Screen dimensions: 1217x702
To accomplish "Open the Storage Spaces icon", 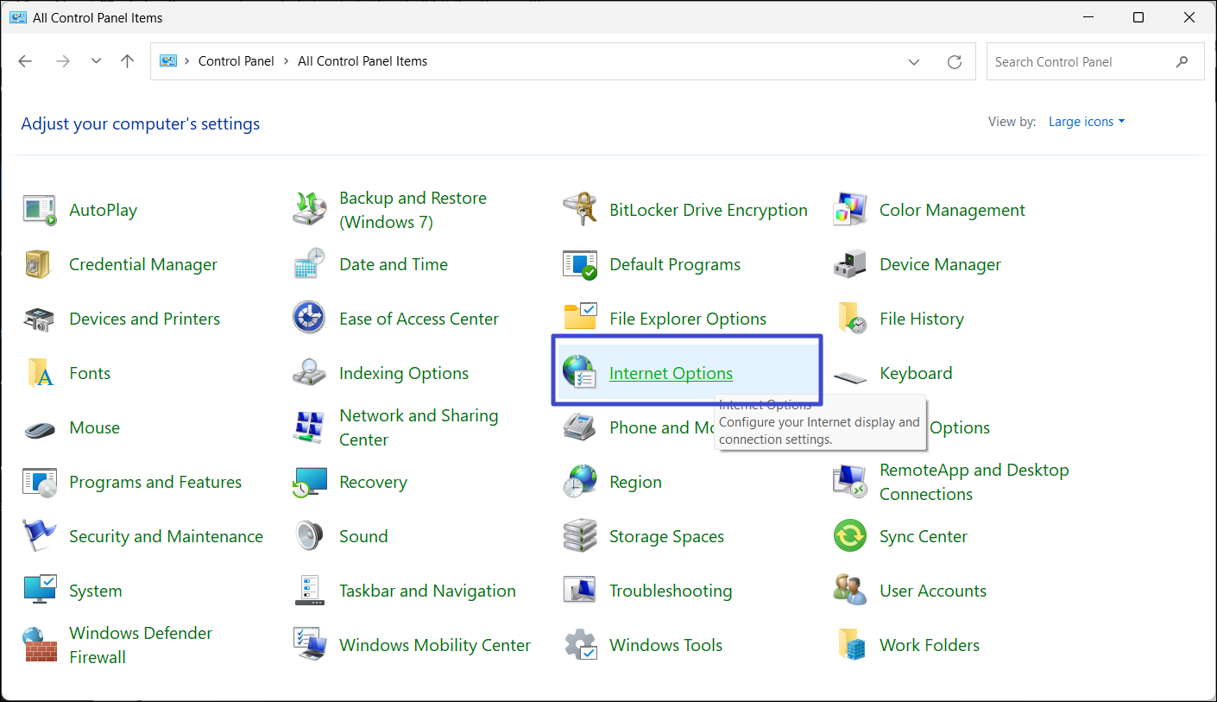I will point(580,536).
